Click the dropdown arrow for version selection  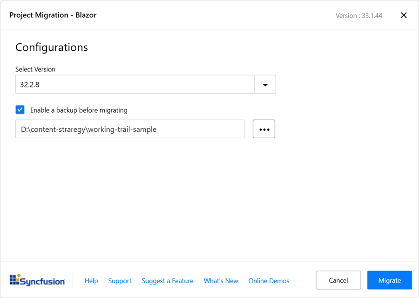tap(265, 84)
